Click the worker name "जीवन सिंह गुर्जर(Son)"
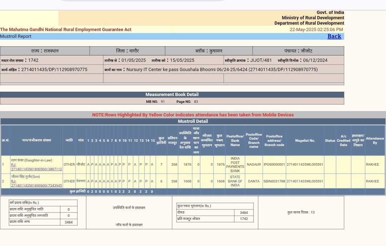 click(x=25, y=177)
